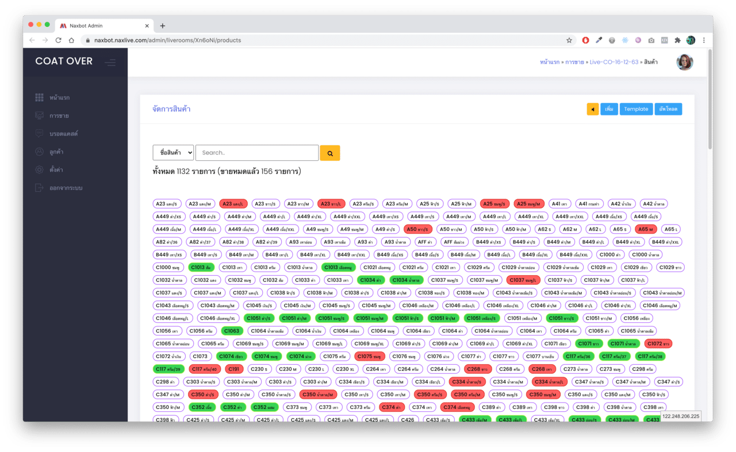
Task: Select the A82 ดำ/36 product tag
Action: point(167,242)
